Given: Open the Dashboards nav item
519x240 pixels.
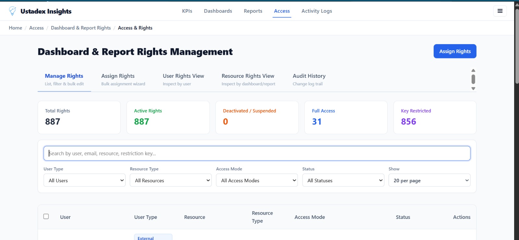Looking at the screenshot, I should 218,11.
